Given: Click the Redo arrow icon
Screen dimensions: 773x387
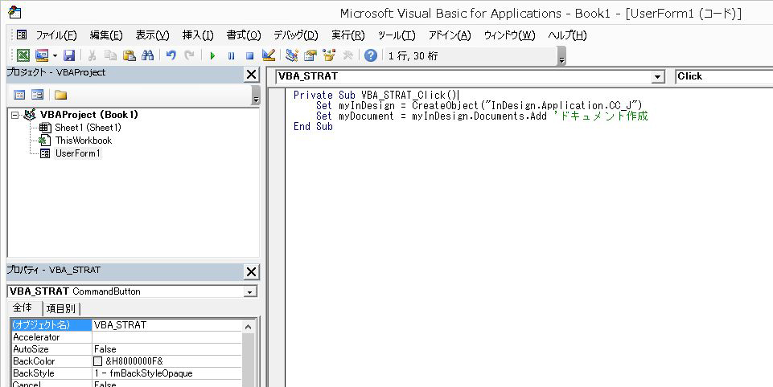Looking at the screenshot, I should (x=189, y=55).
